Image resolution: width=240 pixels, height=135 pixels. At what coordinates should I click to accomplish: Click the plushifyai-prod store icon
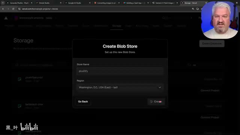[19, 79]
